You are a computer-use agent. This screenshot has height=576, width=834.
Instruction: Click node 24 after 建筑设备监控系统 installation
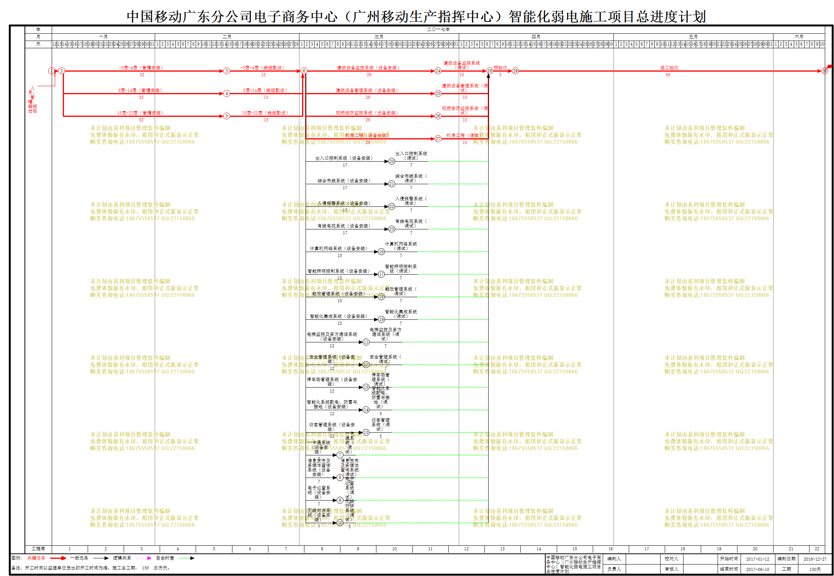pyautogui.click(x=438, y=71)
